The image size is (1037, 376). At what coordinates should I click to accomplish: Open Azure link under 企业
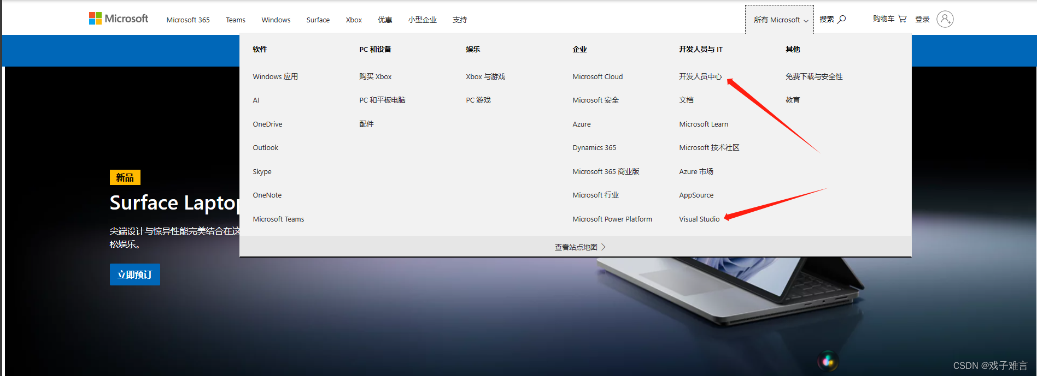tap(582, 124)
